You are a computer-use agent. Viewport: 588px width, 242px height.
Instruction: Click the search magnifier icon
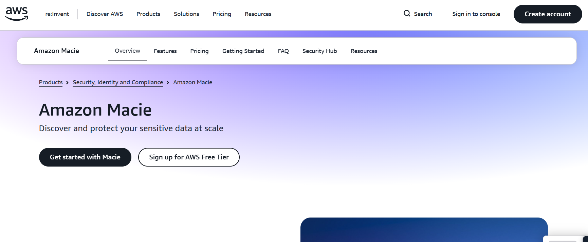click(407, 14)
